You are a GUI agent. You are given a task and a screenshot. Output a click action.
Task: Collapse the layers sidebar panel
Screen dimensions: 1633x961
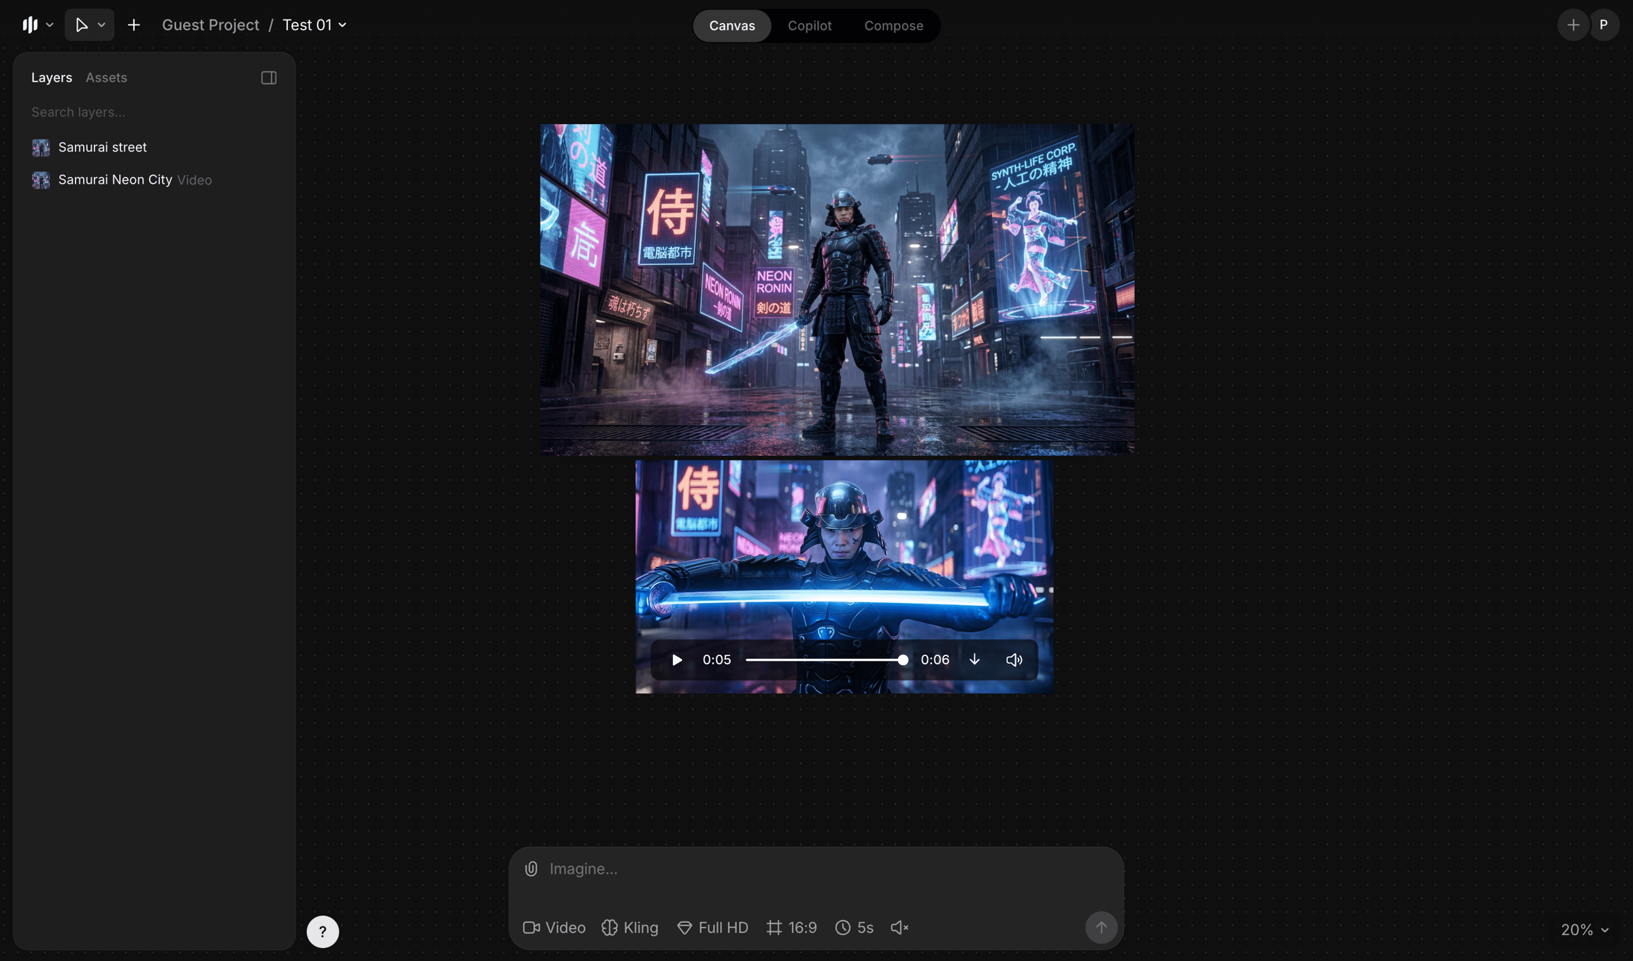269,78
